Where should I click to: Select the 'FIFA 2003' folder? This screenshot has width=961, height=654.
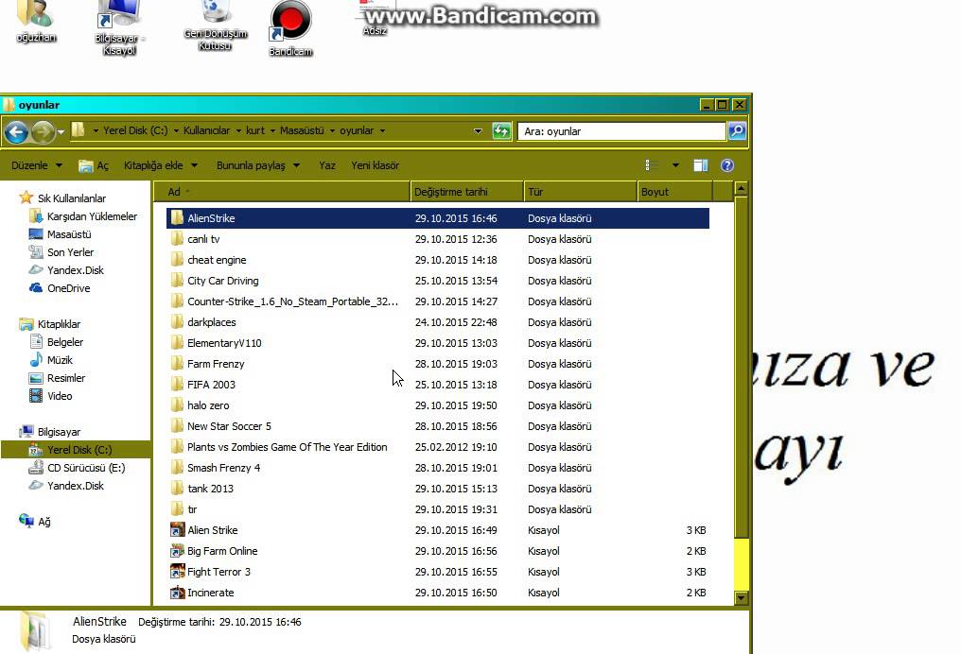pyautogui.click(x=438, y=385)
